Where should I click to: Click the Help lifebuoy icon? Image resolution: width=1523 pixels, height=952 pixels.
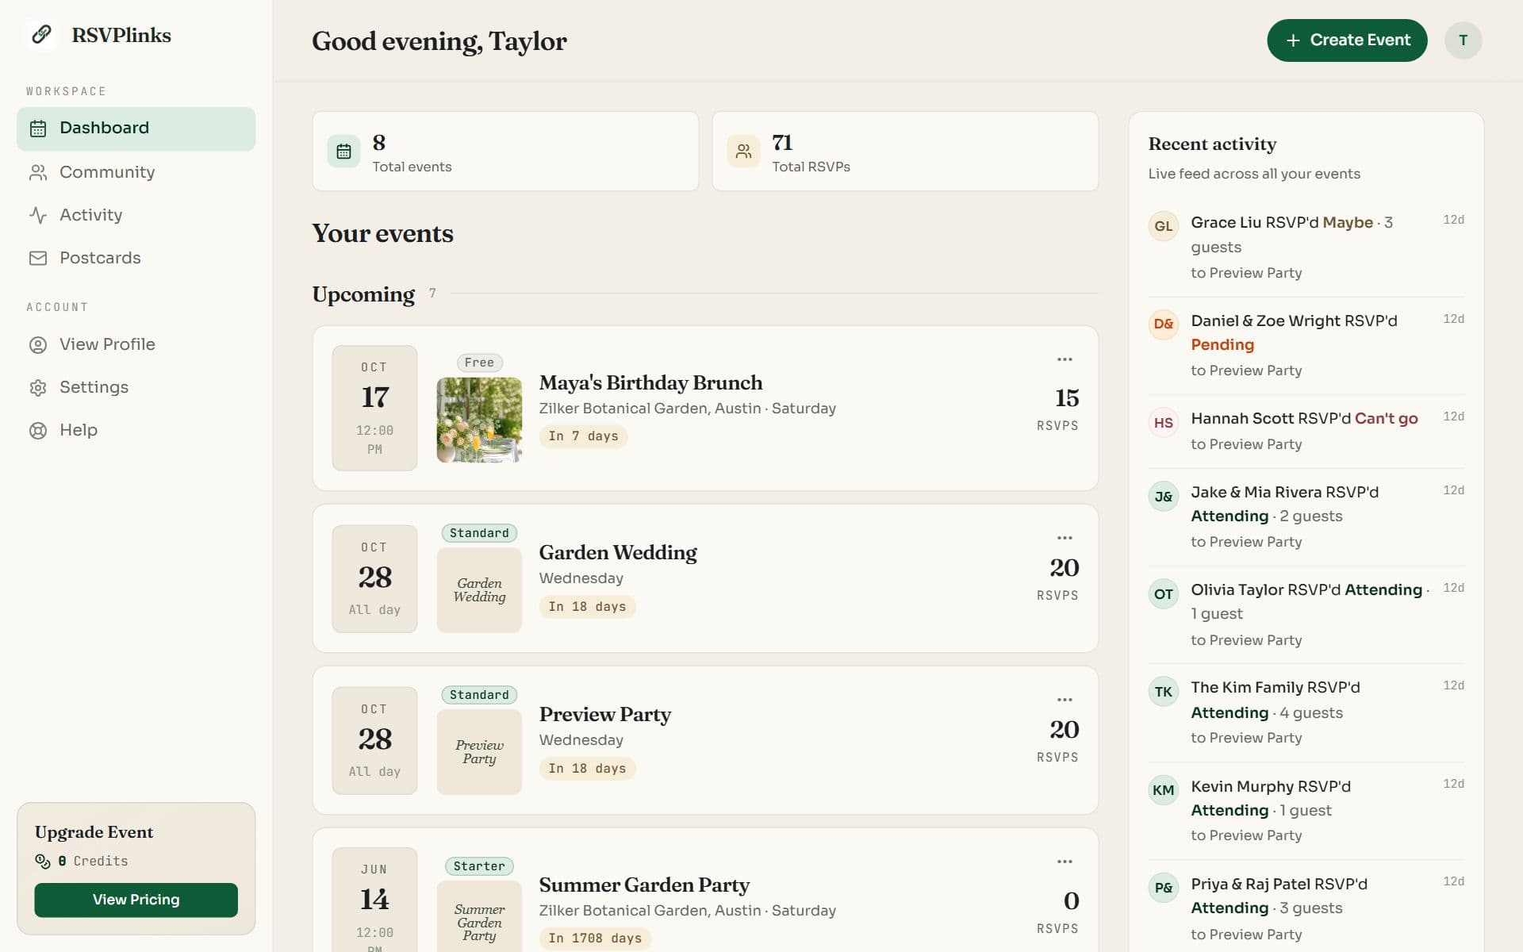38,431
